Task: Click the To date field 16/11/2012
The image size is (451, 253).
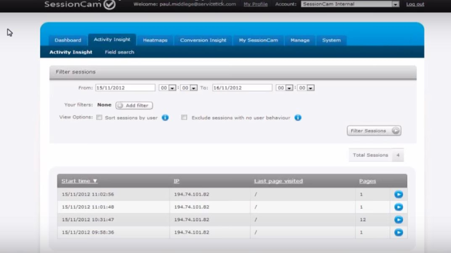Action: (x=242, y=88)
